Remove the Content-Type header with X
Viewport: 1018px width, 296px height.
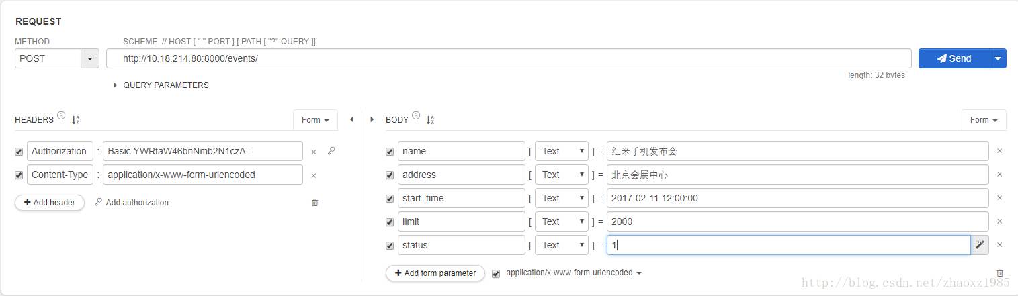pyautogui.click(x=313, y=176)
